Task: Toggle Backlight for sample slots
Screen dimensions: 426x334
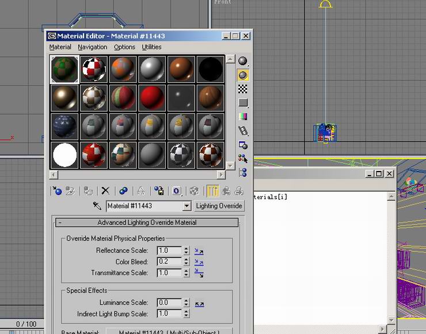Action: pos(243,75)
